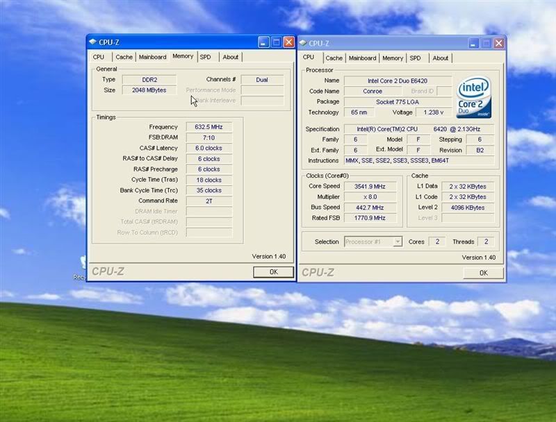Click the Frequency value 632.5 MHz
Image resolution: width=556 pixels, height=422 pixels.
(x=209, y=127)
